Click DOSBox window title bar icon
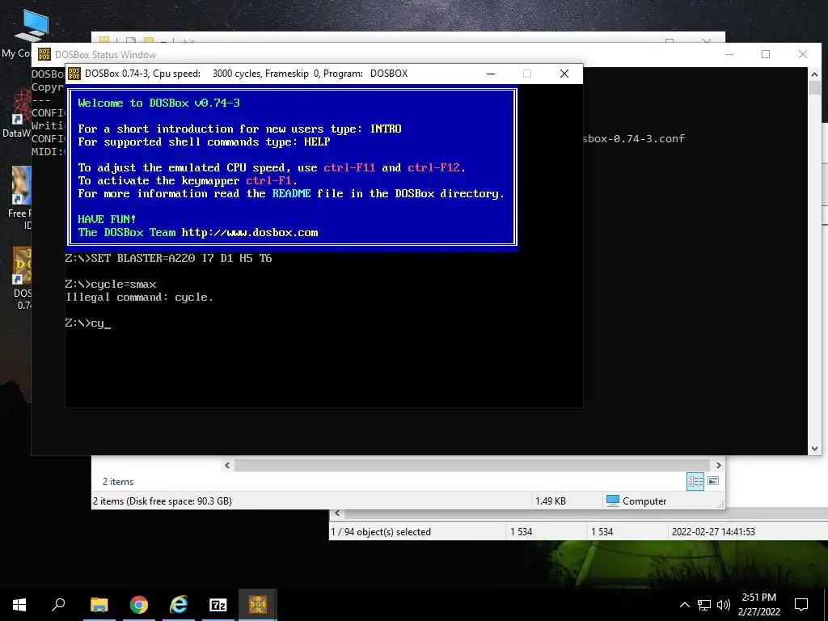 74,74
